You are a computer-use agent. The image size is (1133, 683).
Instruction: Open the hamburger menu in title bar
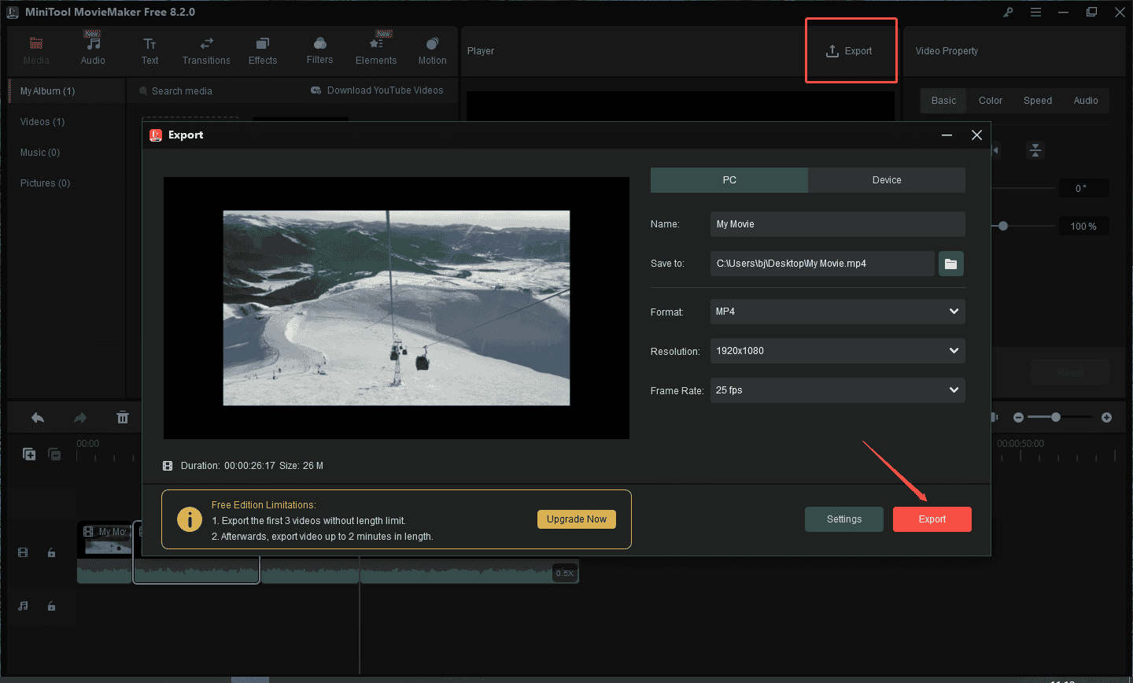click(1035, 12)
